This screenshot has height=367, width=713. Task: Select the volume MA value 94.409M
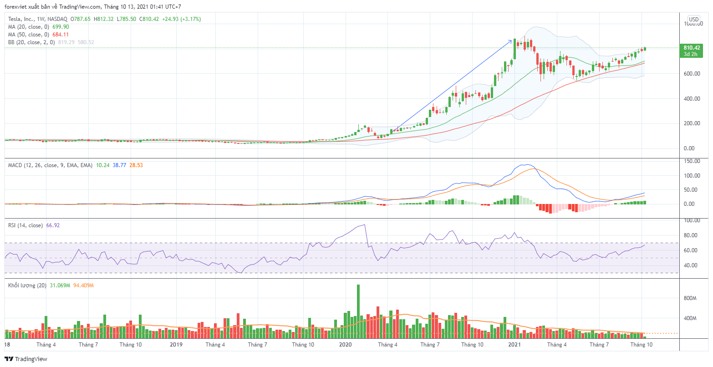[x=83, y=285]
